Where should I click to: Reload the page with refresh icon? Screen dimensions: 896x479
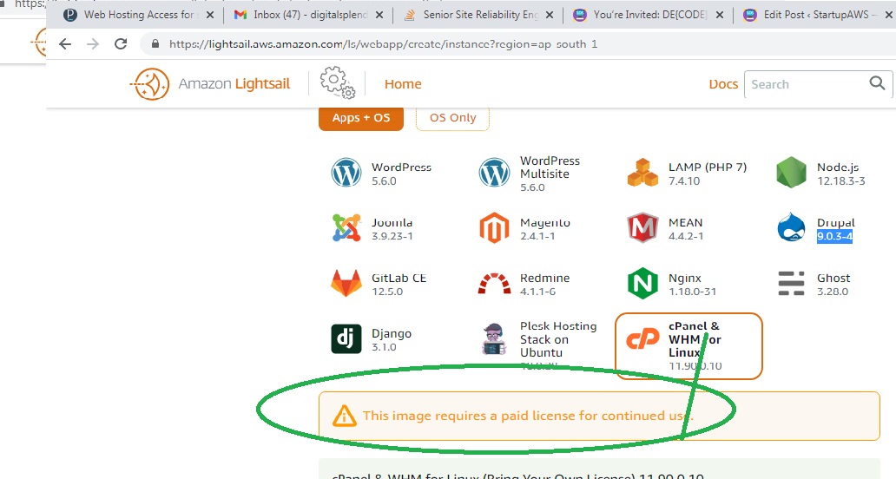click(121, 44)
